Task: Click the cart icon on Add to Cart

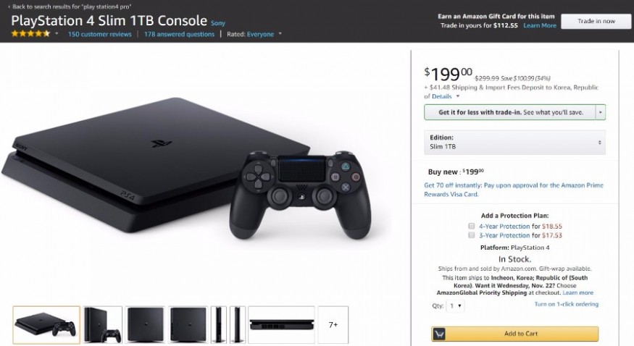Action: coord(439,334)
